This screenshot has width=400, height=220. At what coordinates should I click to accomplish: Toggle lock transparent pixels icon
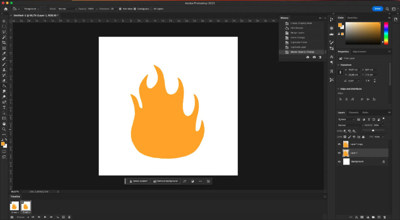345,137
